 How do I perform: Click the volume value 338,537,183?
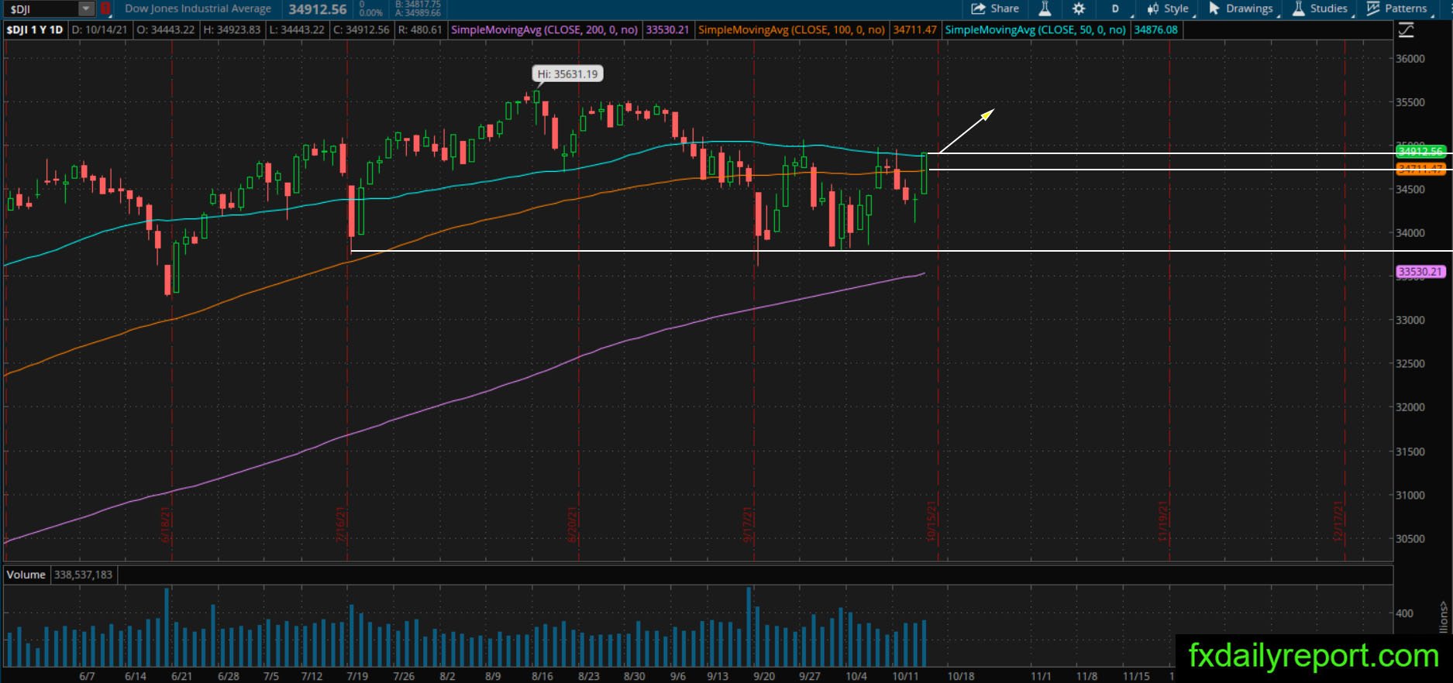[83, 575]
